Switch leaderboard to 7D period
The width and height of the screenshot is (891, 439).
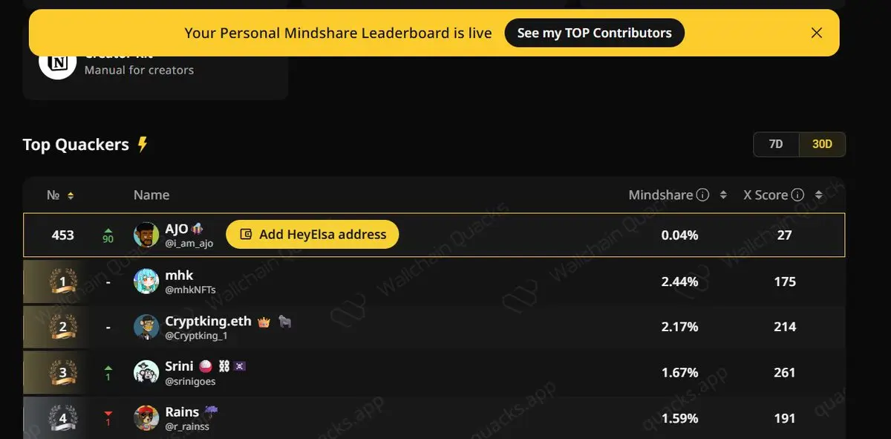point(776,144)
